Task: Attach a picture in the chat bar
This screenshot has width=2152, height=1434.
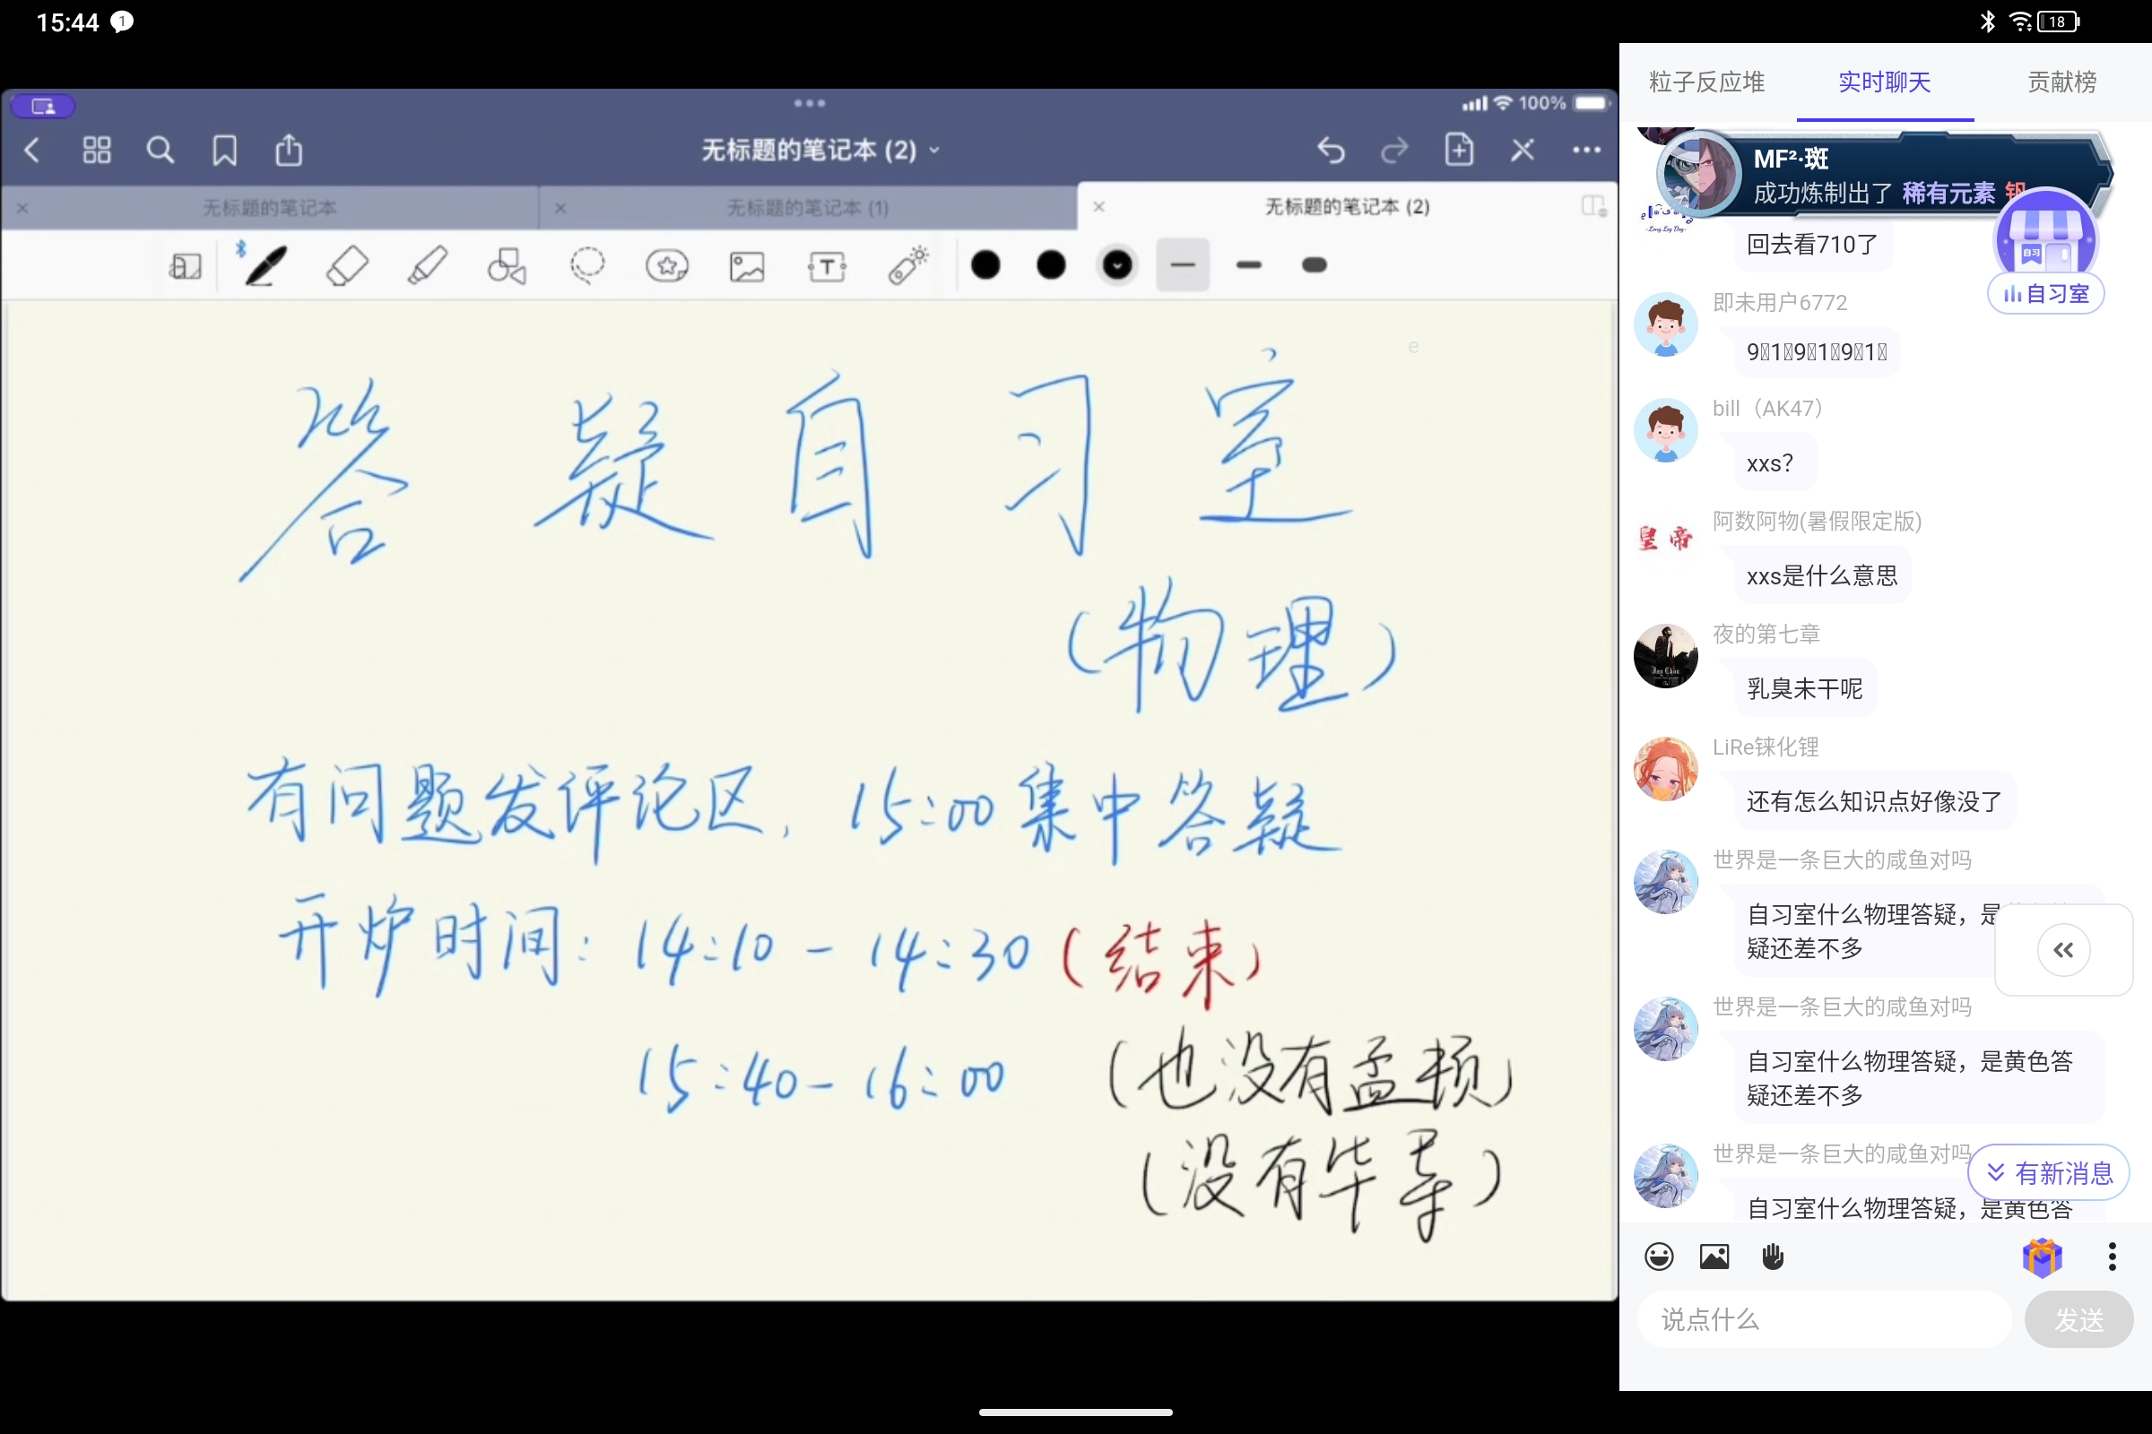Action: pos(1714,1257)
